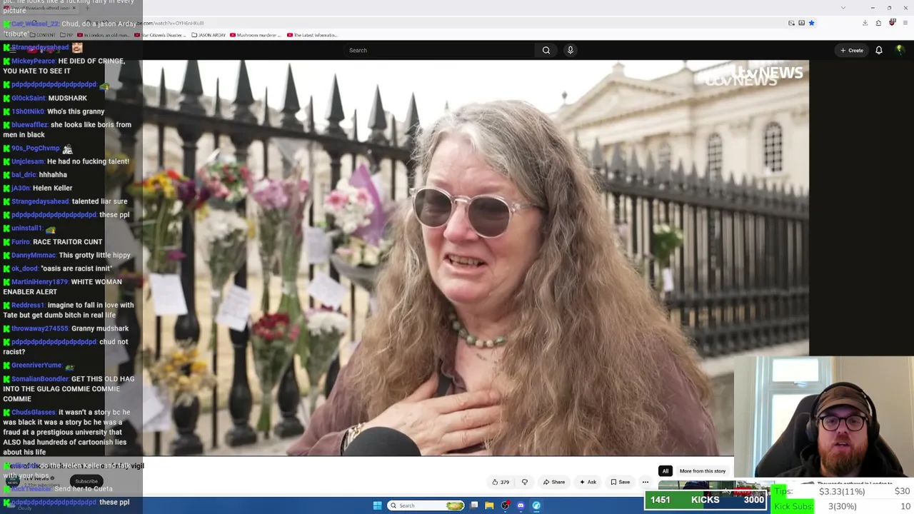Click the blue round browser taskbar icon
Viewport: 914px width, 514px height.
coord(536,505)
